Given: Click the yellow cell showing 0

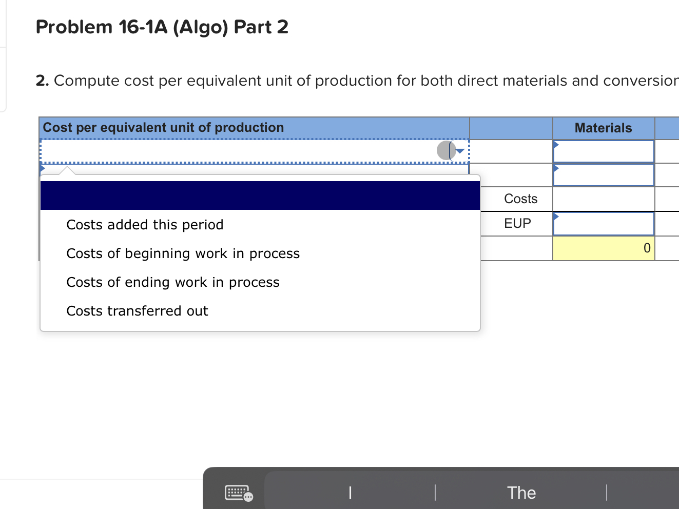Looking at the screenshot, I should point(604,248).
